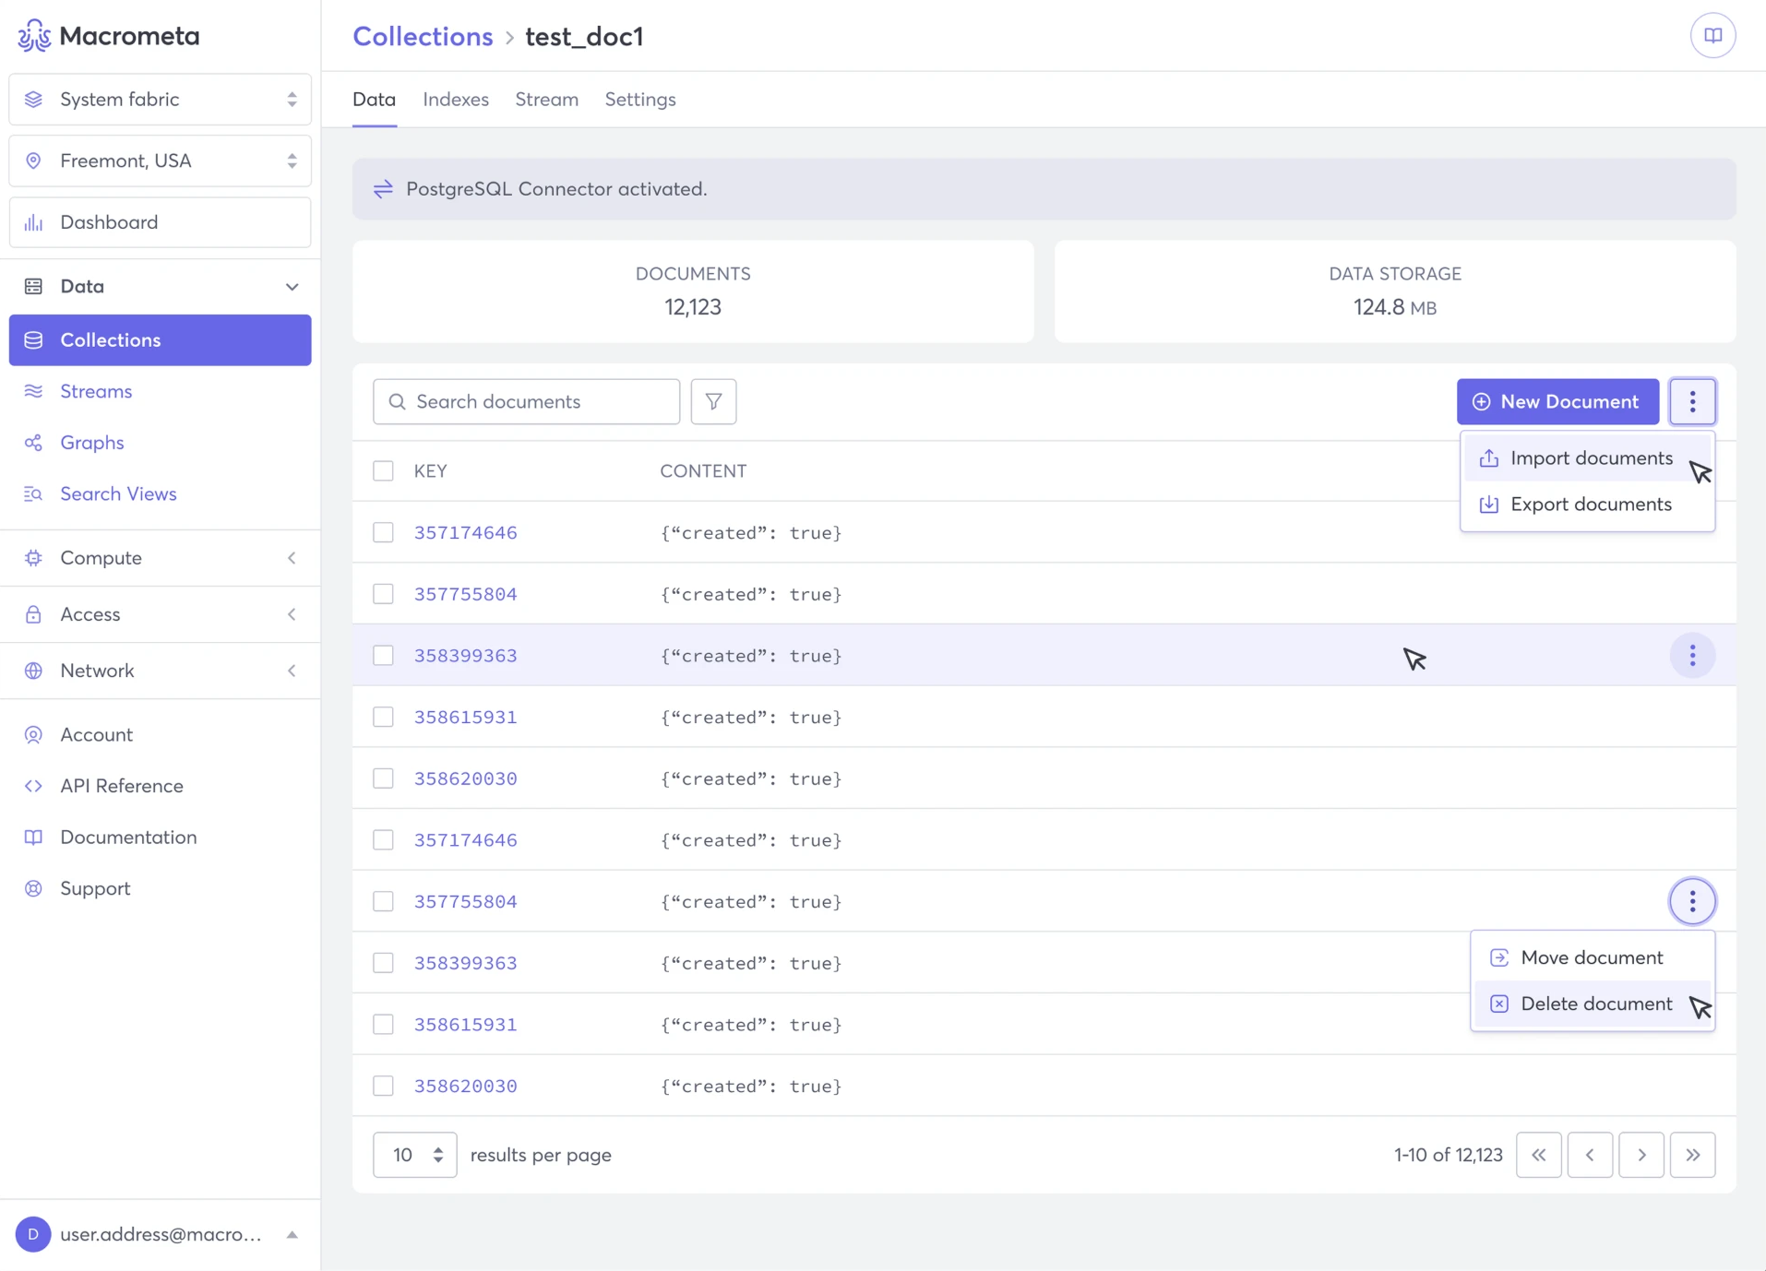Check the first 357174646 row checkbox
The width and height of the screenshot is (1766, 1271).
point(383,532)
